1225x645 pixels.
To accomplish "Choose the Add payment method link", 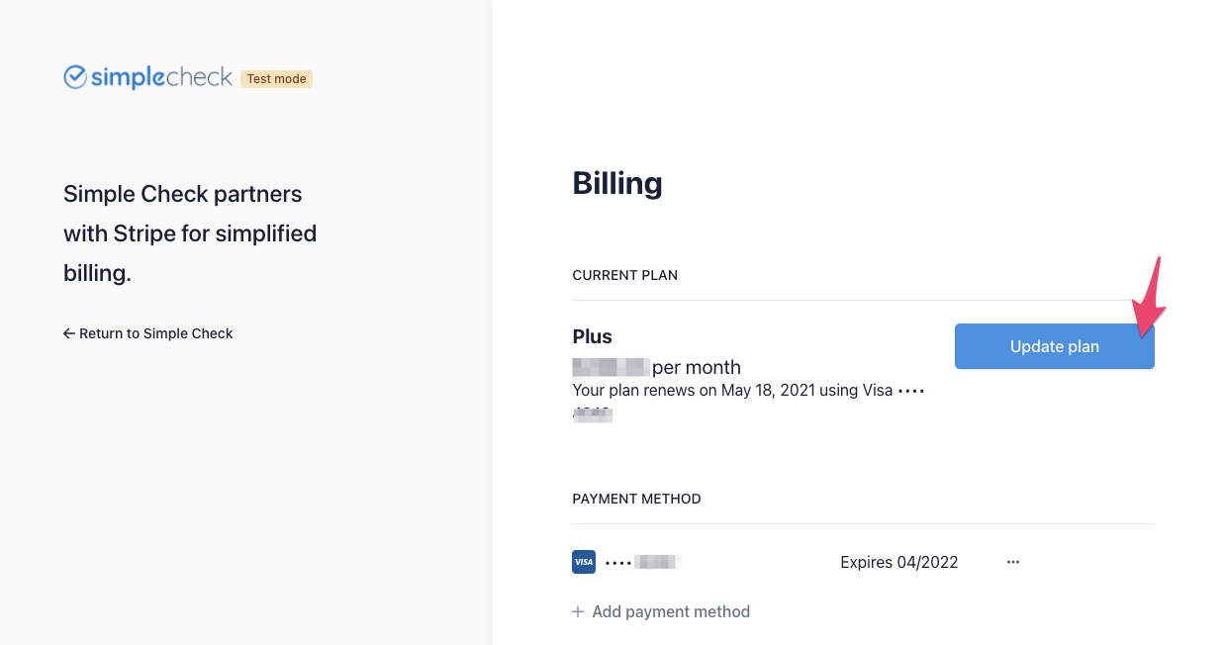I will coord(671,611).
